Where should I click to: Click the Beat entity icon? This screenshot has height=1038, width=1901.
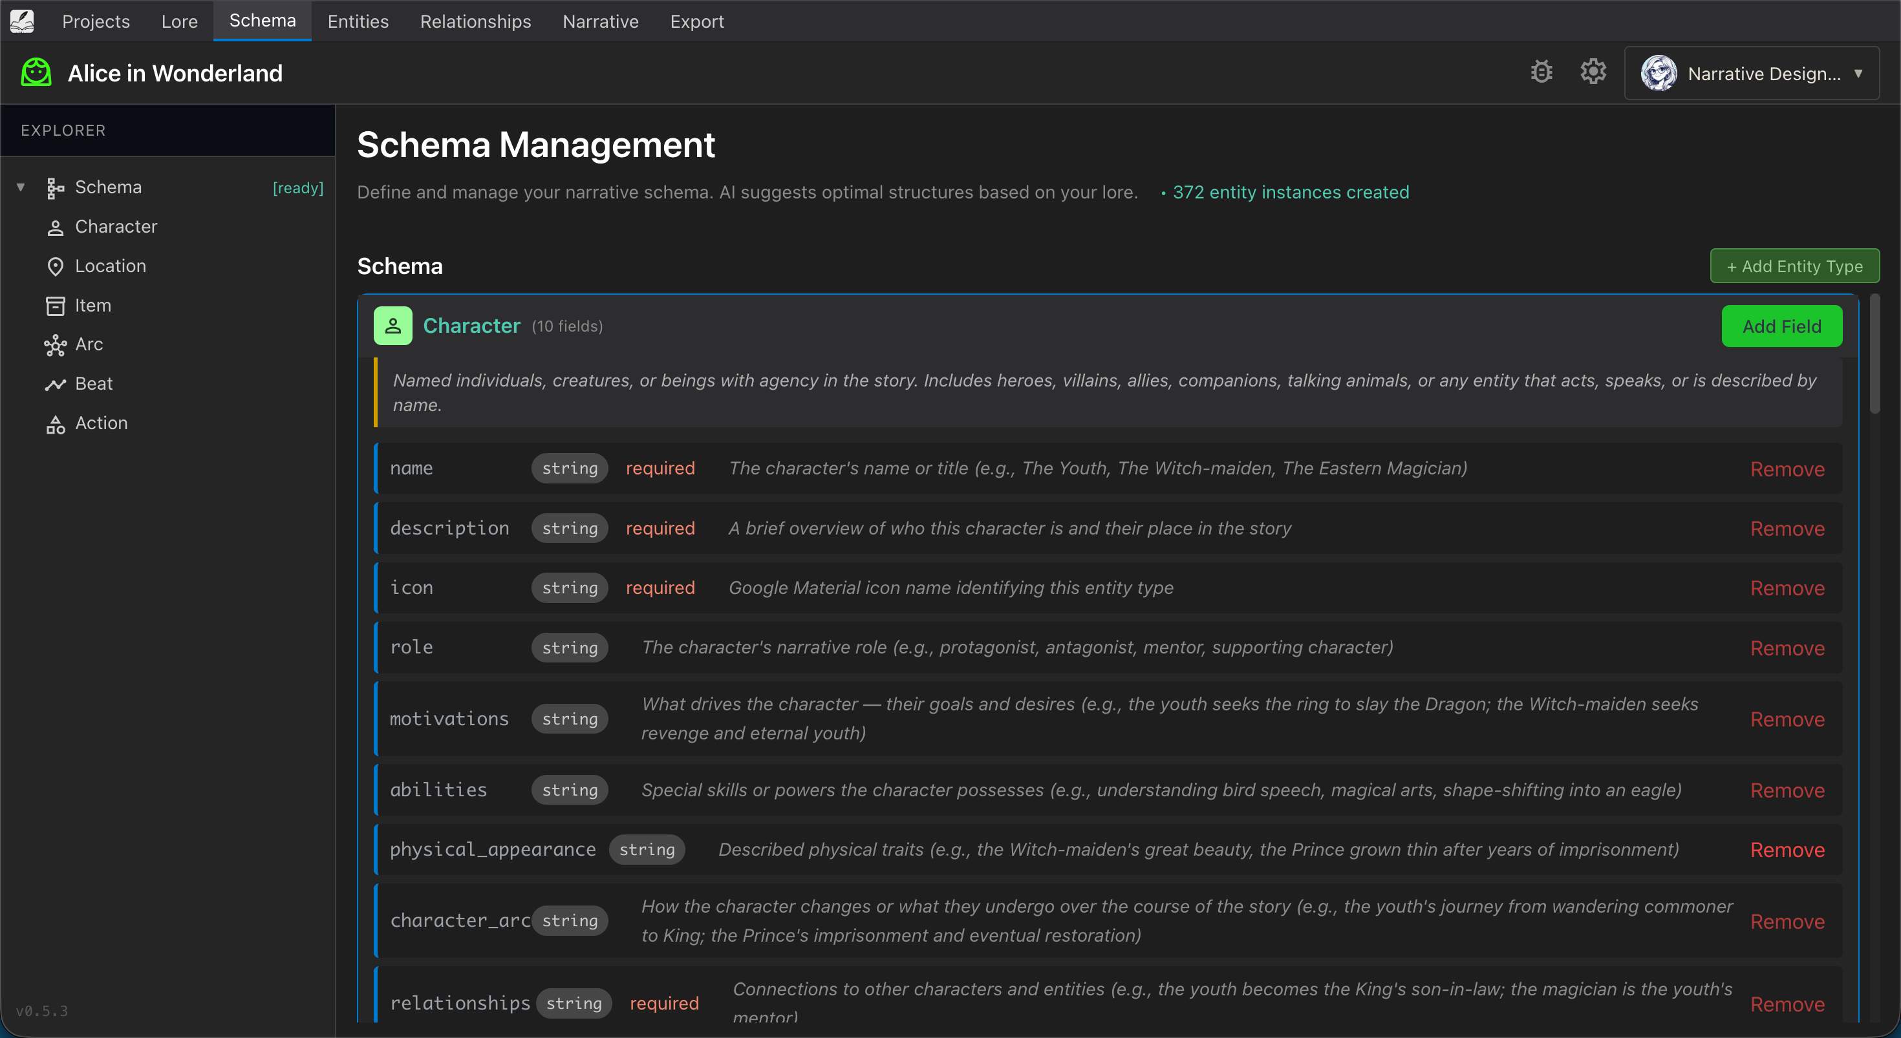(56, 384)
